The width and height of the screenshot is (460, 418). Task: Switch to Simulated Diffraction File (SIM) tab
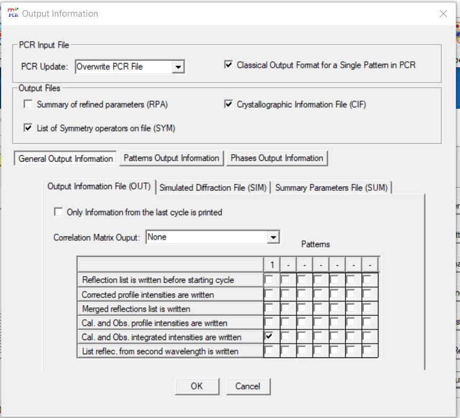[213, 187]
